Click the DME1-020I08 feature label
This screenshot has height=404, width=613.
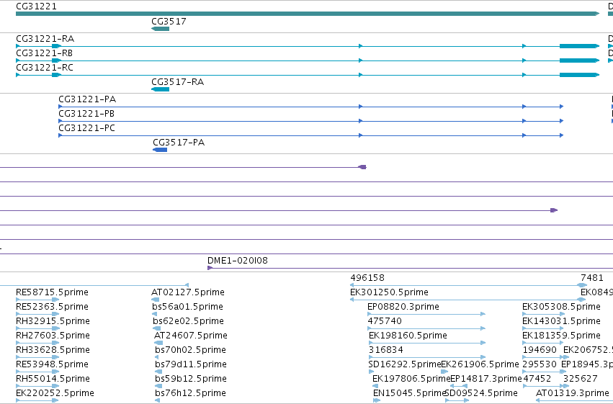[x=238, y=261]
